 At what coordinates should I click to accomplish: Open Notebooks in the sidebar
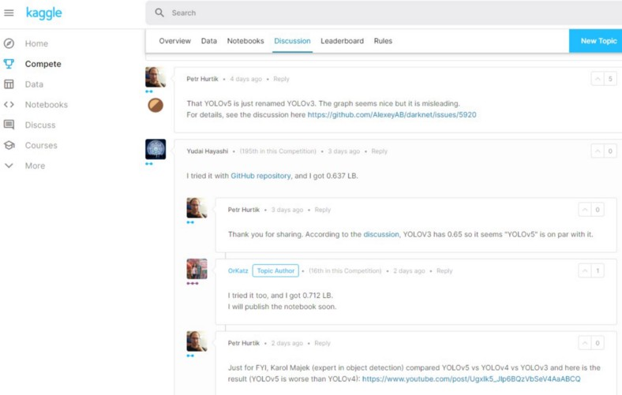(x=47, y=105)
